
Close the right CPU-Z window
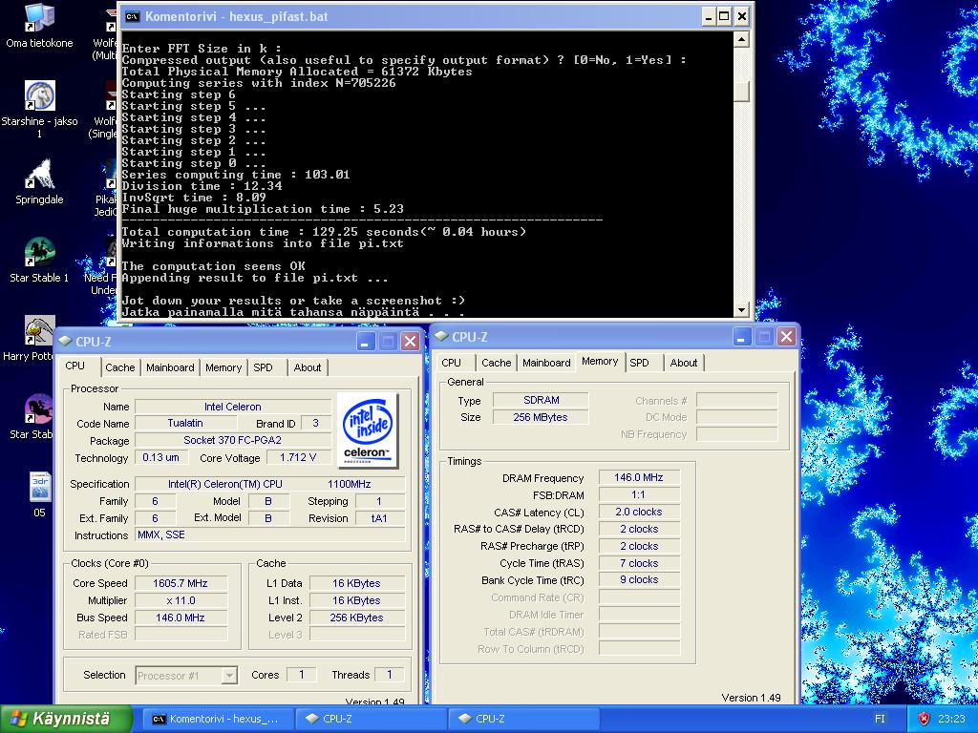(x=787, y=337)
